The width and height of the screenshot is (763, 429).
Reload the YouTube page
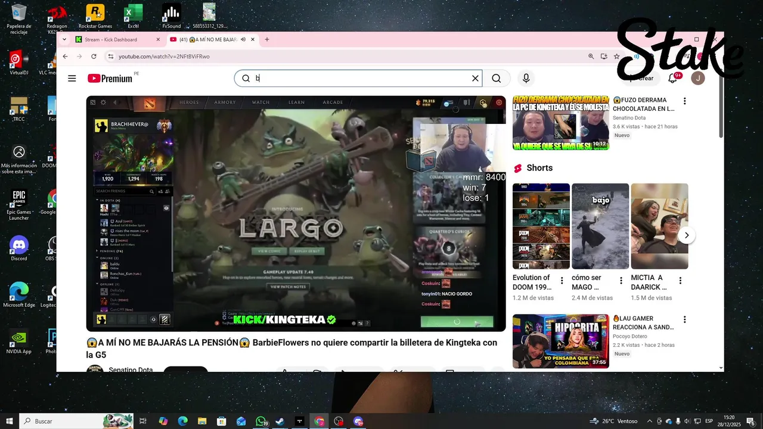[x=94, y=56]
